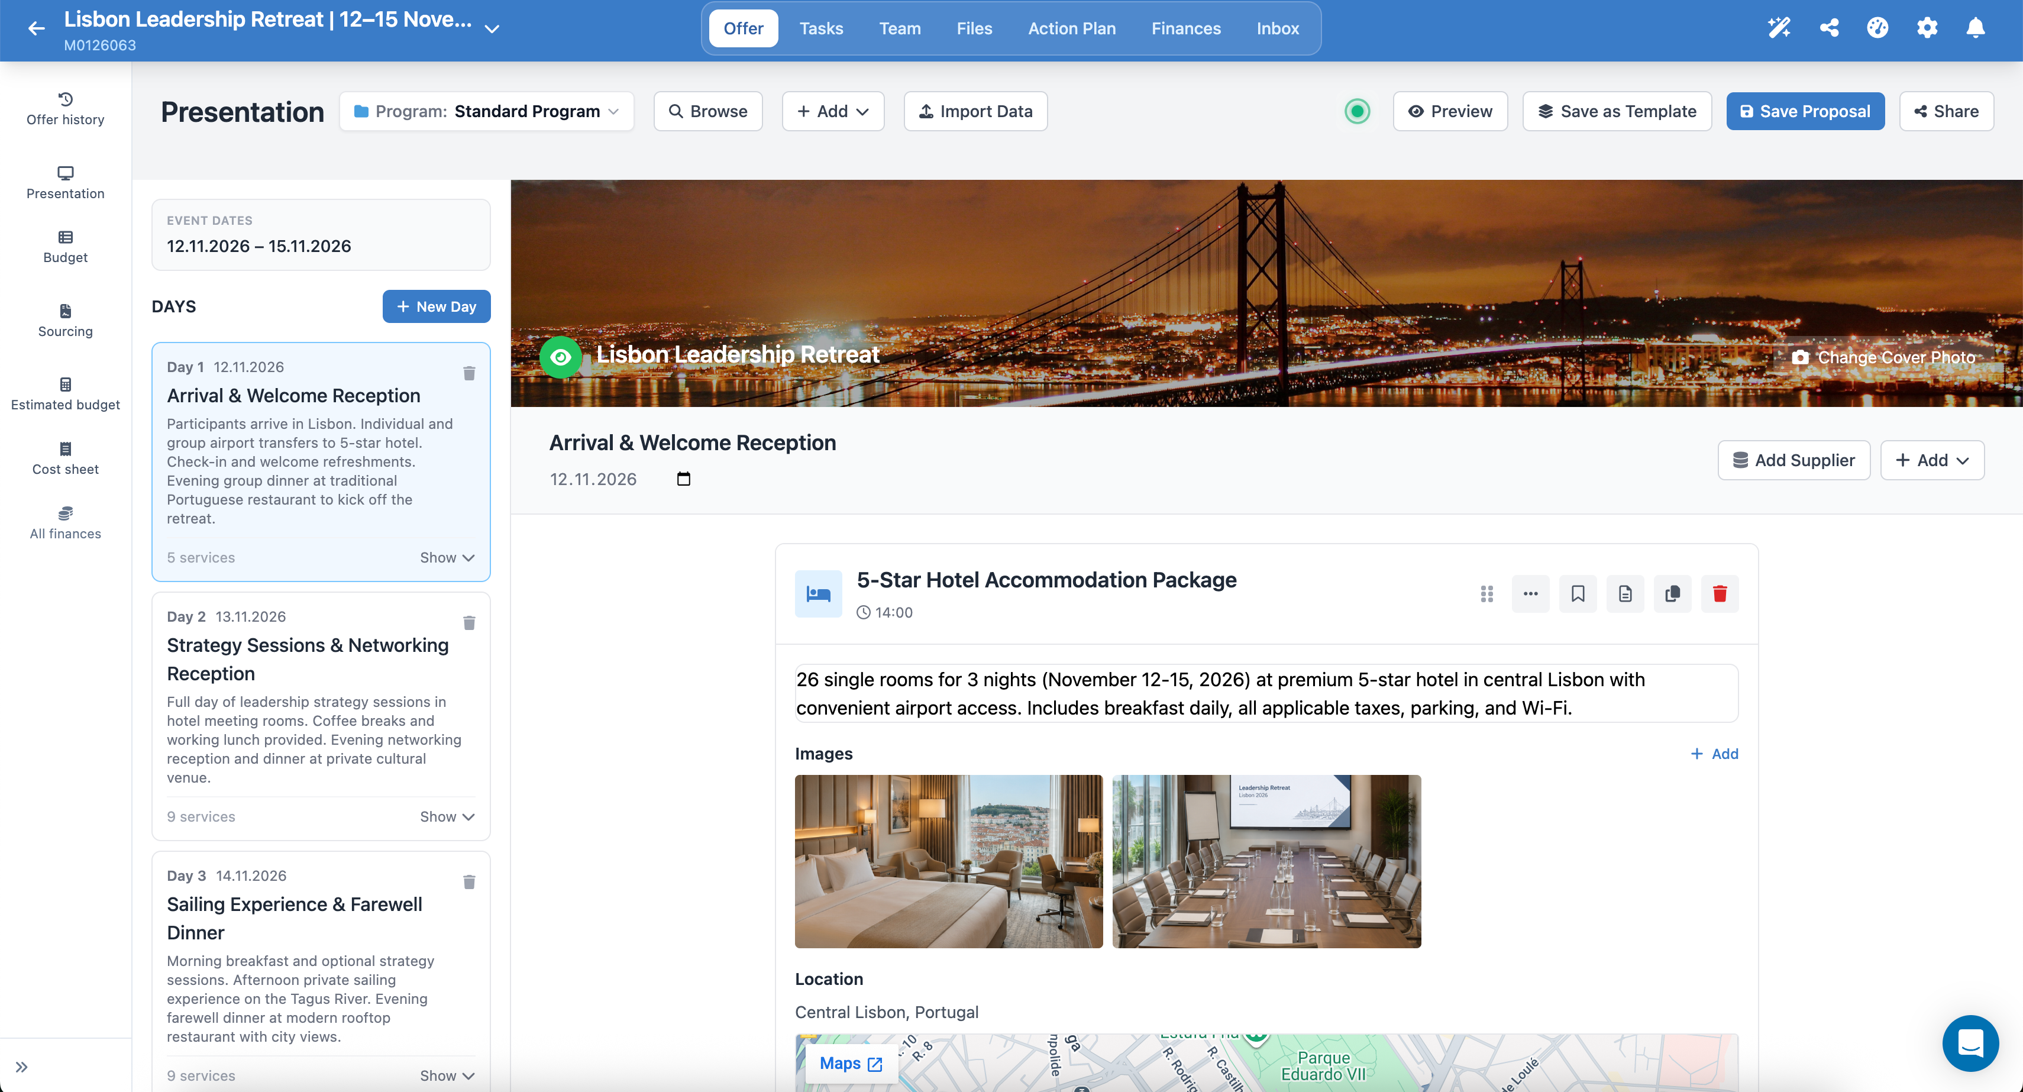Duplicate the hotel accommodation package
This screenshot has height=1092, width=2023.
point(1672,593)
